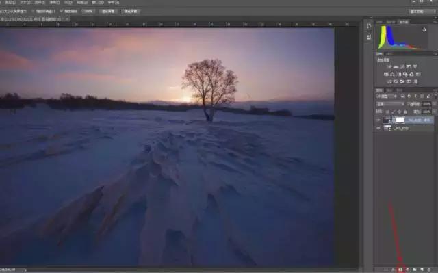The height and width of the screenshot is (273, 438).
Task: Switch to the Paths tab
Action: (x=400, y=90)
